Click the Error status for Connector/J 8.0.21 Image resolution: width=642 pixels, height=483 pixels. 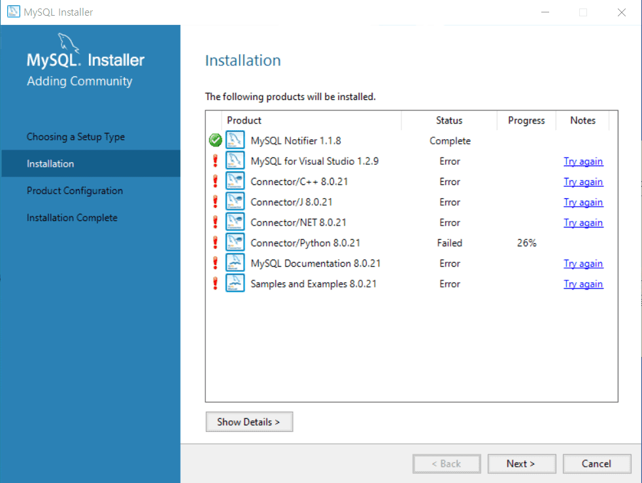point(450,202)
